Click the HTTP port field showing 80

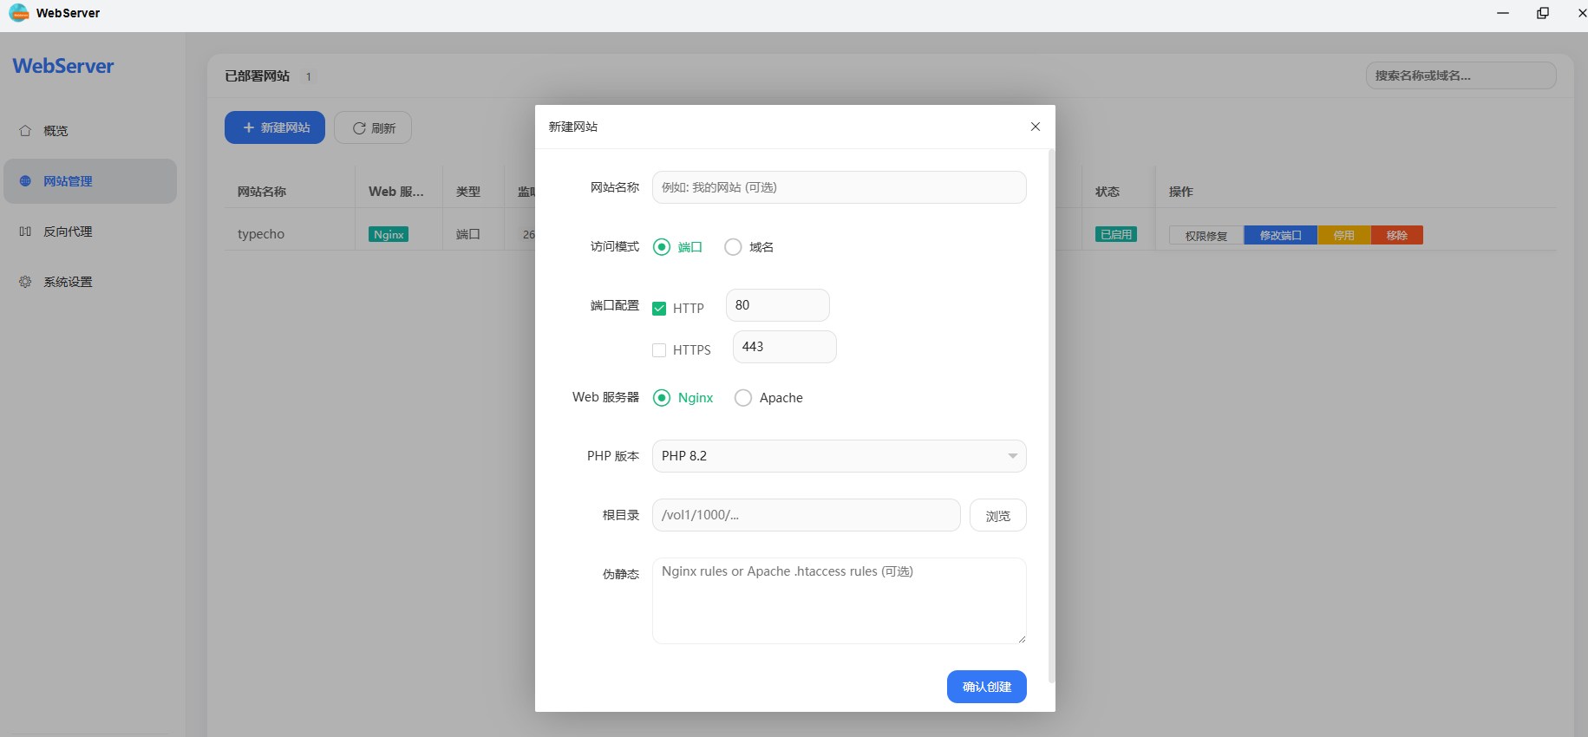pyautogui.click(x=778, y=305)
